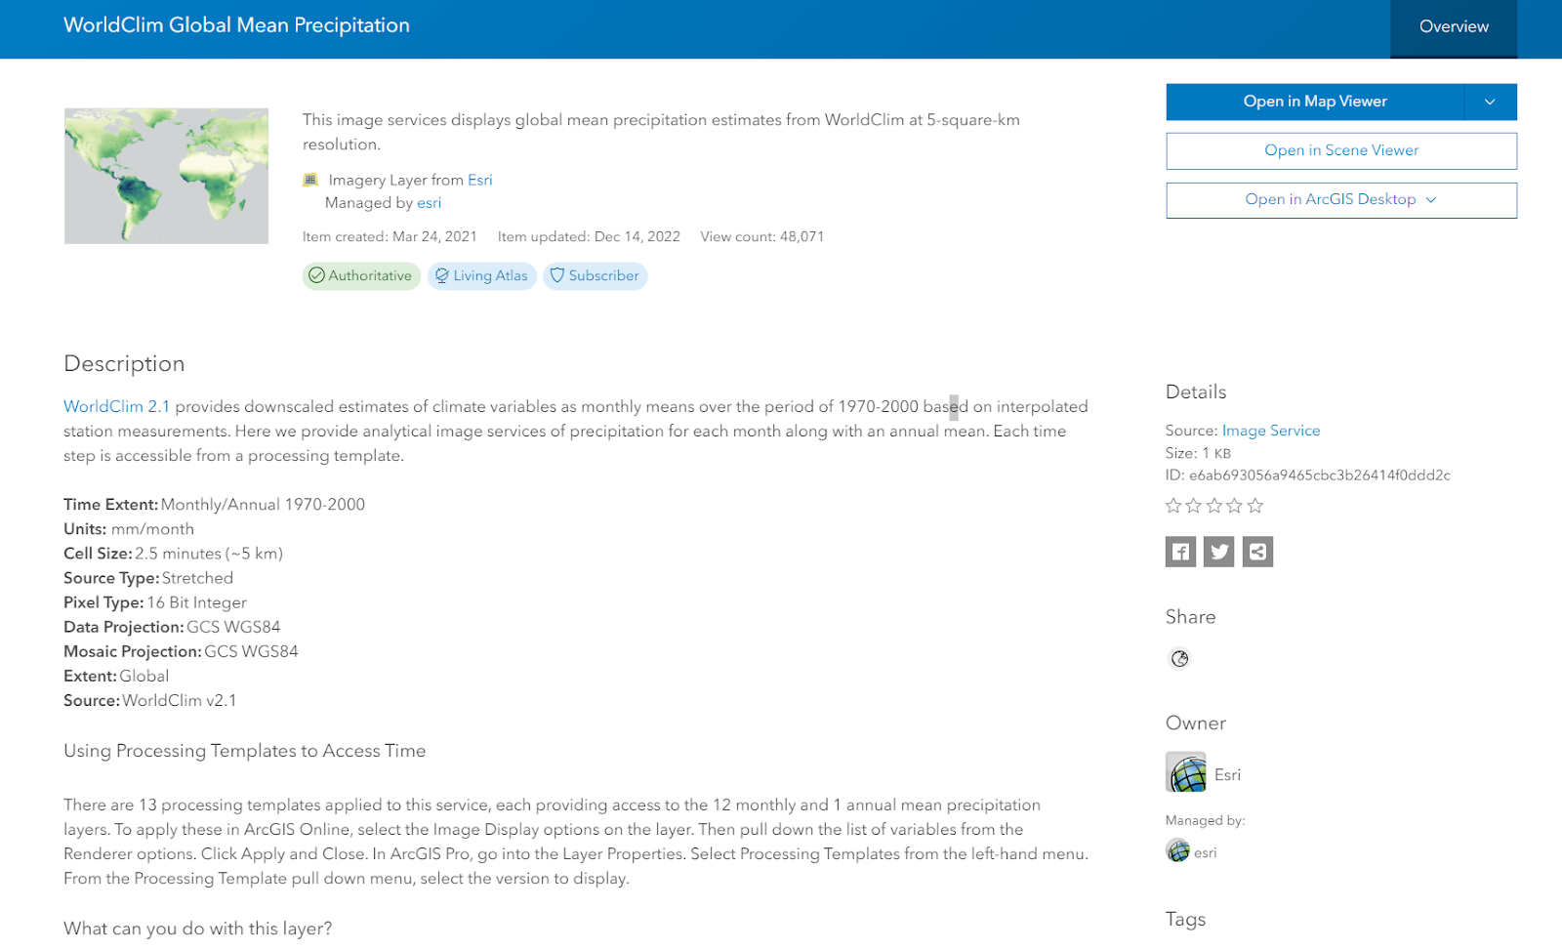This screenshot has height=950, width=1562.
Task: Click 'Using Processing Templates to Access Time' heading
Action: (x=244, y=751)
